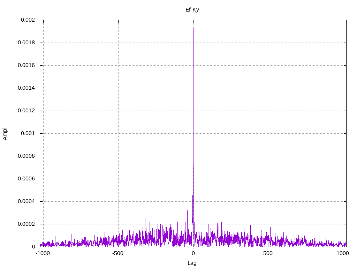Screen dimensions: 357x268
Task: Click the x-axis value '-1000'
Action: [x=43, y=253]
